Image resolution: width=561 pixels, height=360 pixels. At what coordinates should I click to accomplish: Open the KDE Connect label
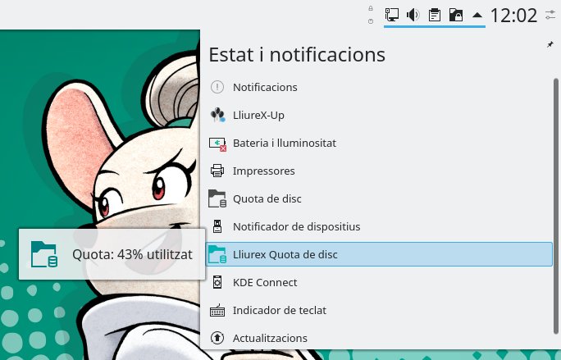click(x=265, y=283)
